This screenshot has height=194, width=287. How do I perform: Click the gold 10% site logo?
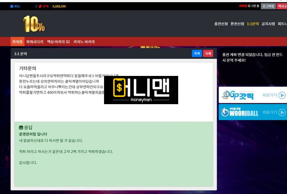tap(34, 24)
